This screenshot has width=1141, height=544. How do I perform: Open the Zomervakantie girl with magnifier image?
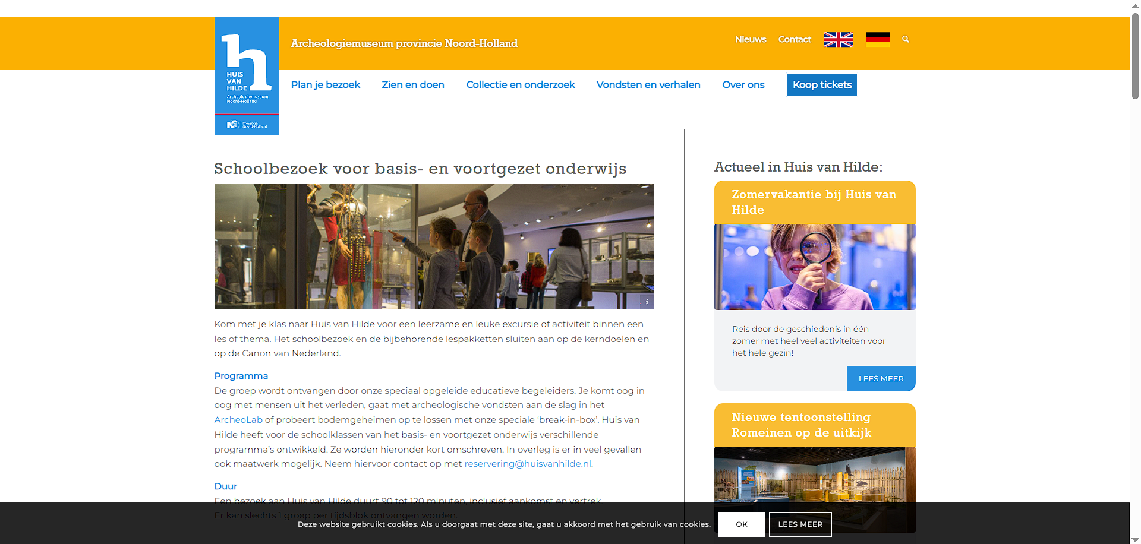815,267
